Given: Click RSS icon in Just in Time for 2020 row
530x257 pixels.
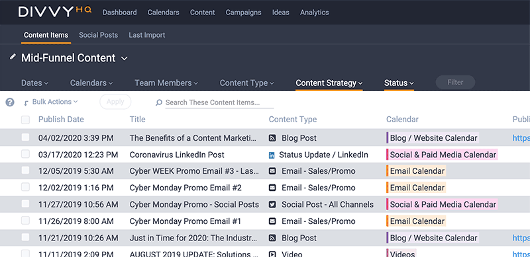Looking at the screenshot, I should 272,238.
